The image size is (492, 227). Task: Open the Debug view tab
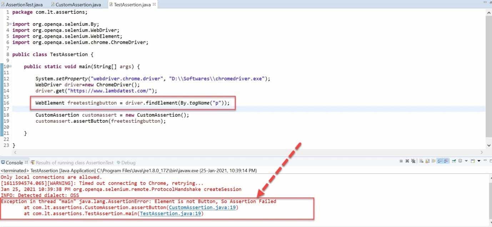click(126, 162)
